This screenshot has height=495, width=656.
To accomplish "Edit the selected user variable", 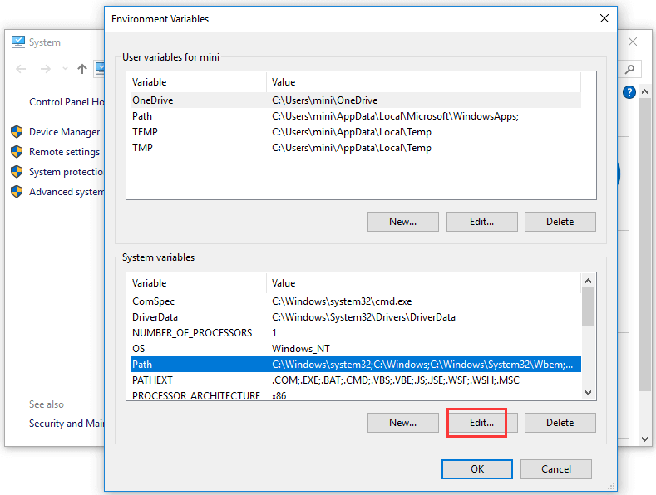I will (x=482, y=222).
